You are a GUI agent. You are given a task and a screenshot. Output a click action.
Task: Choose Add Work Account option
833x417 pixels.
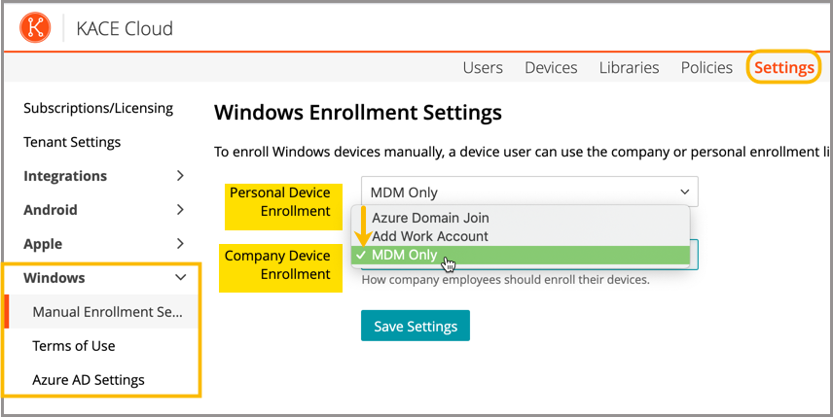[430, 236]
